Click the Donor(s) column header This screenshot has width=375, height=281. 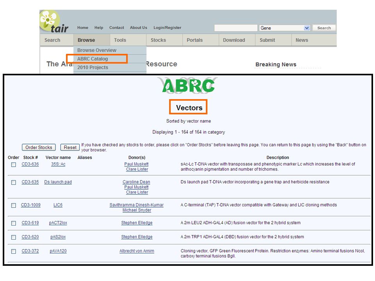point(137,157)
